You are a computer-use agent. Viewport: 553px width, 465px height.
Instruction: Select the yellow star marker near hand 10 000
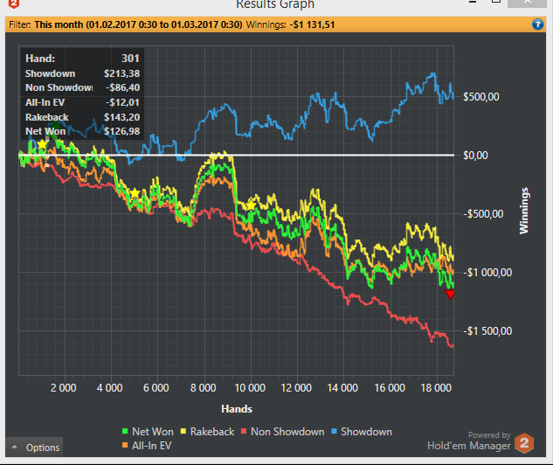click(251, 205)
